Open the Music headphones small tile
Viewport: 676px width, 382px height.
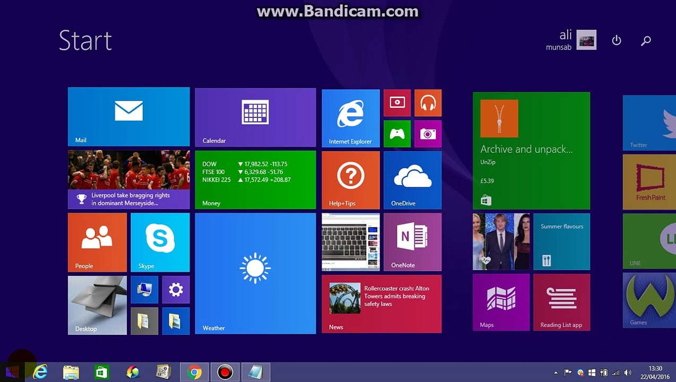(428, 102)
